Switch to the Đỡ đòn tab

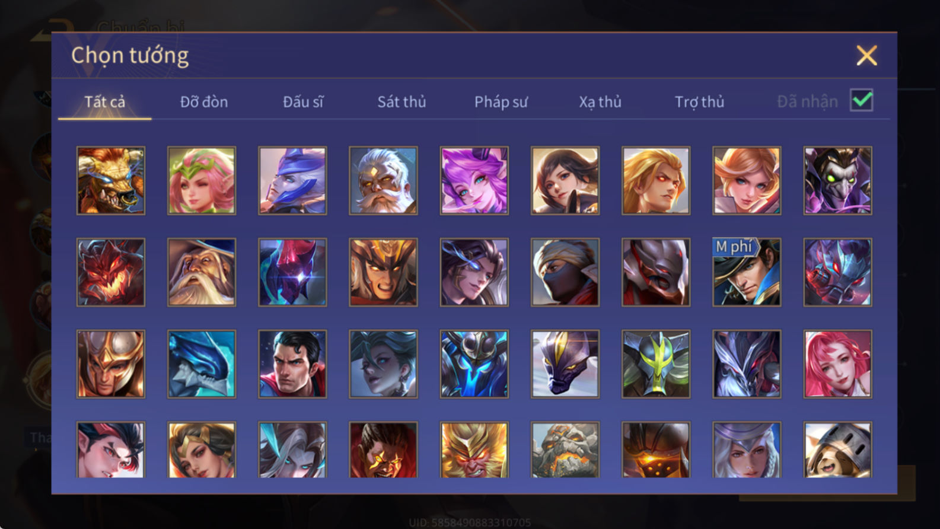pos(204,102)
